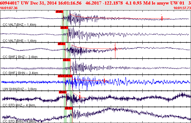This screenshot has width=191, height=123.
Task: Click the iPd0 pick label on VALT BHZ
Action: point(59,12)
